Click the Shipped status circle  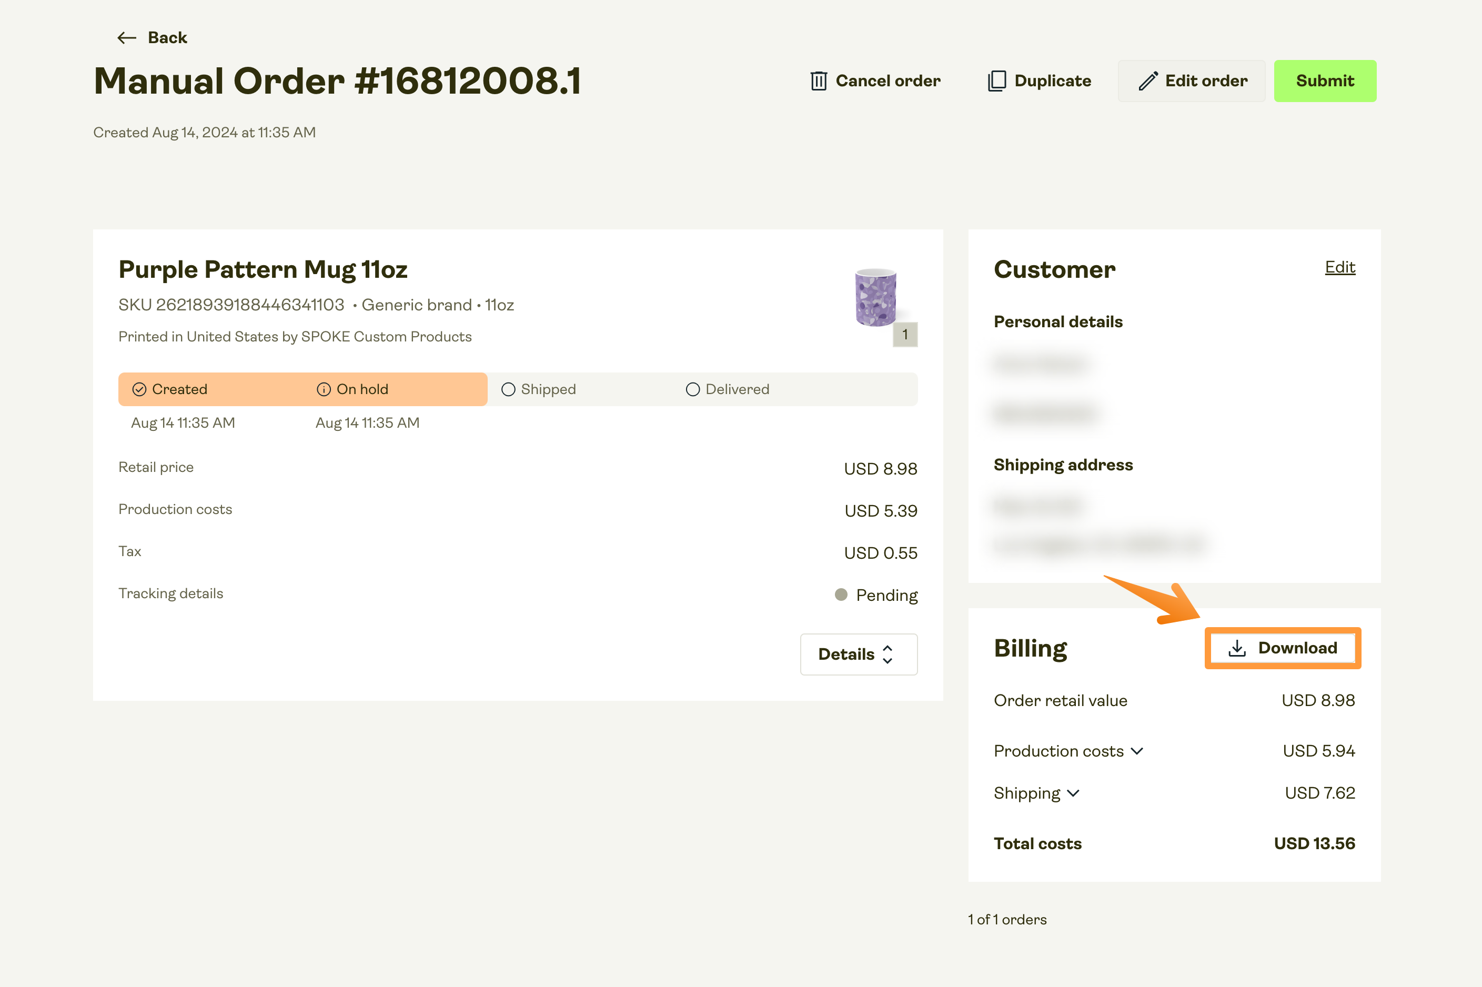[508, 390]
